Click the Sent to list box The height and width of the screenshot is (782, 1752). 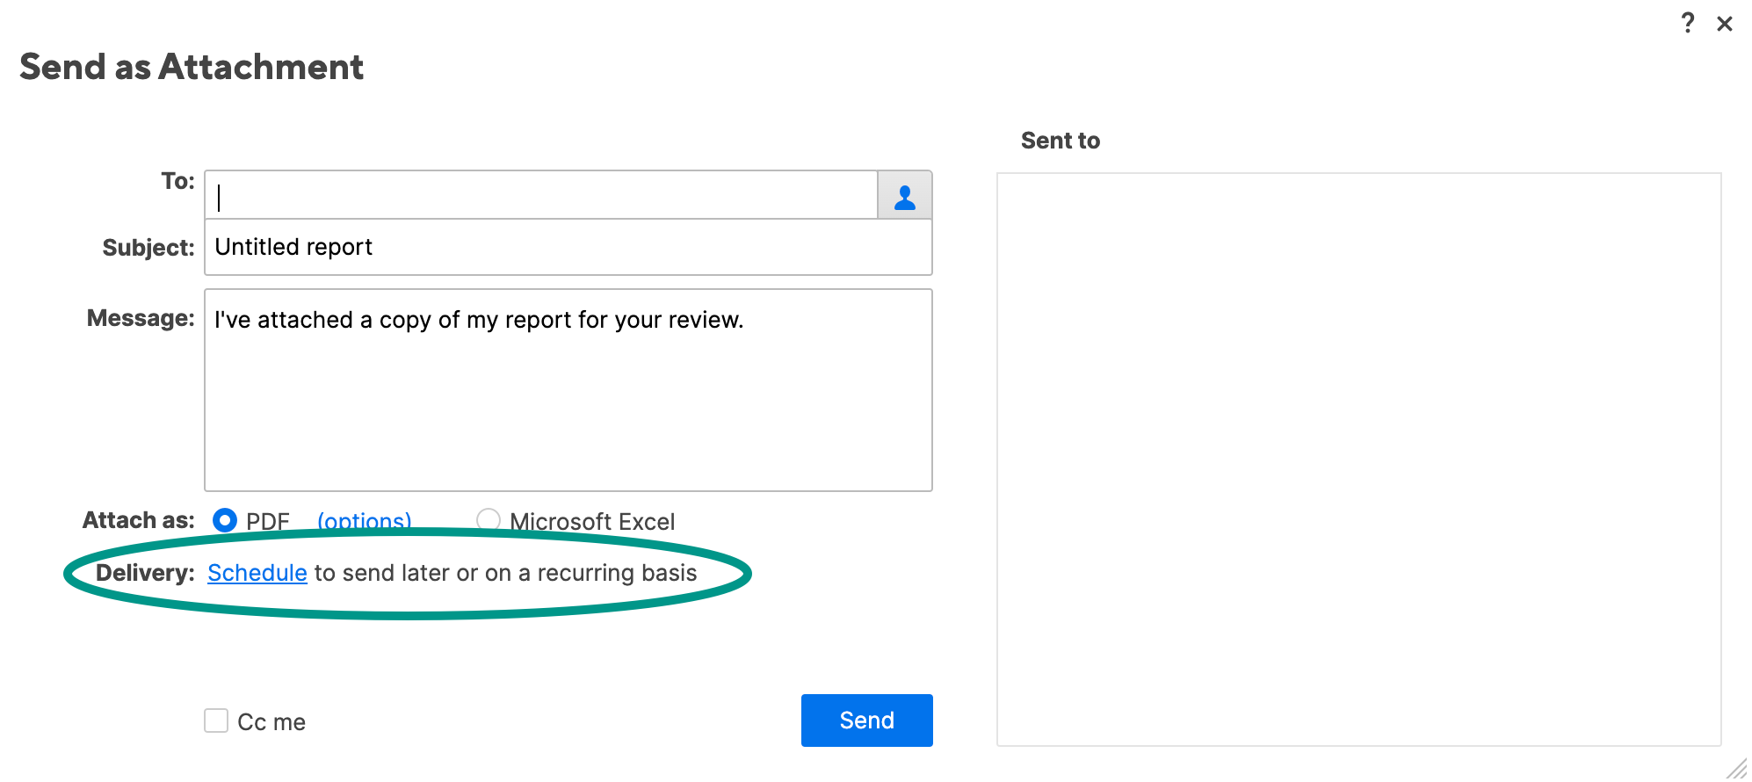click(1358, 460)
